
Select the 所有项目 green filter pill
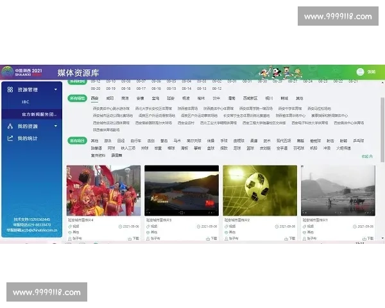click(x=78, y=141)
